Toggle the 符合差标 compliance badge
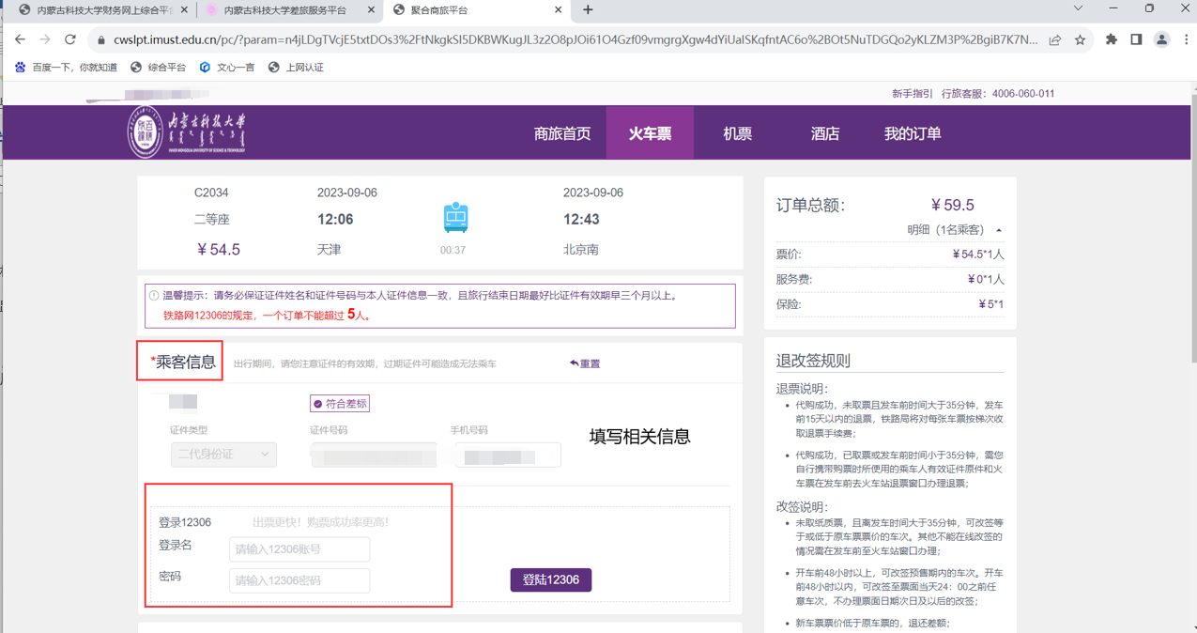This screenshot has width=1197, height=633. point(340,404)
